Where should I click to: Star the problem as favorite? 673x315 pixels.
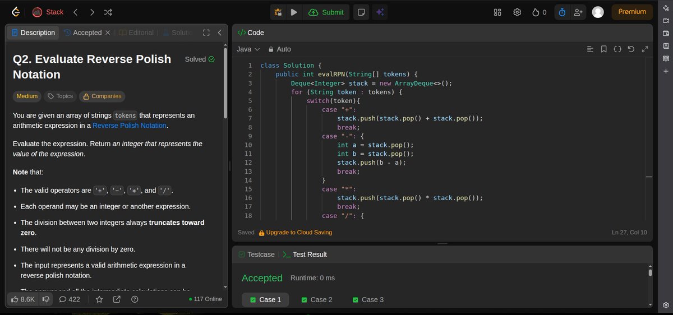click(x=99, y=299)
